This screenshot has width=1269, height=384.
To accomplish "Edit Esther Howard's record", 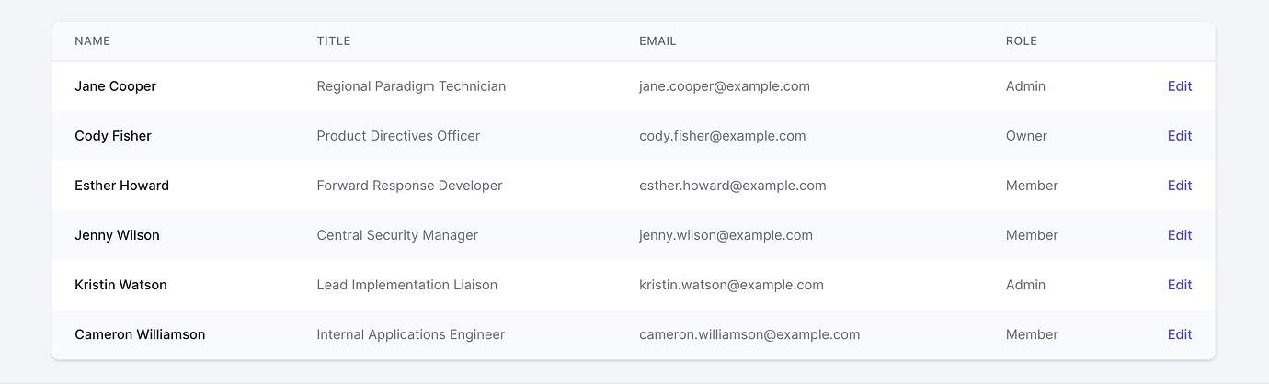I will pos(1179,186).
